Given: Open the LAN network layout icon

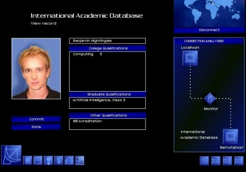Looking at the screenshot, I should click(x=79, y=160).
